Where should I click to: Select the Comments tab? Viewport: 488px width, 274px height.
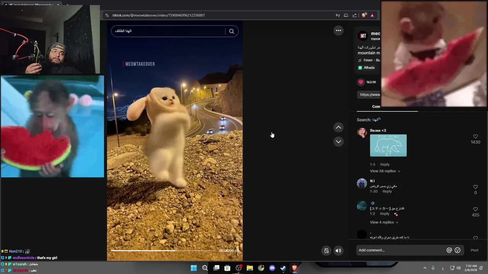point(376,107)
